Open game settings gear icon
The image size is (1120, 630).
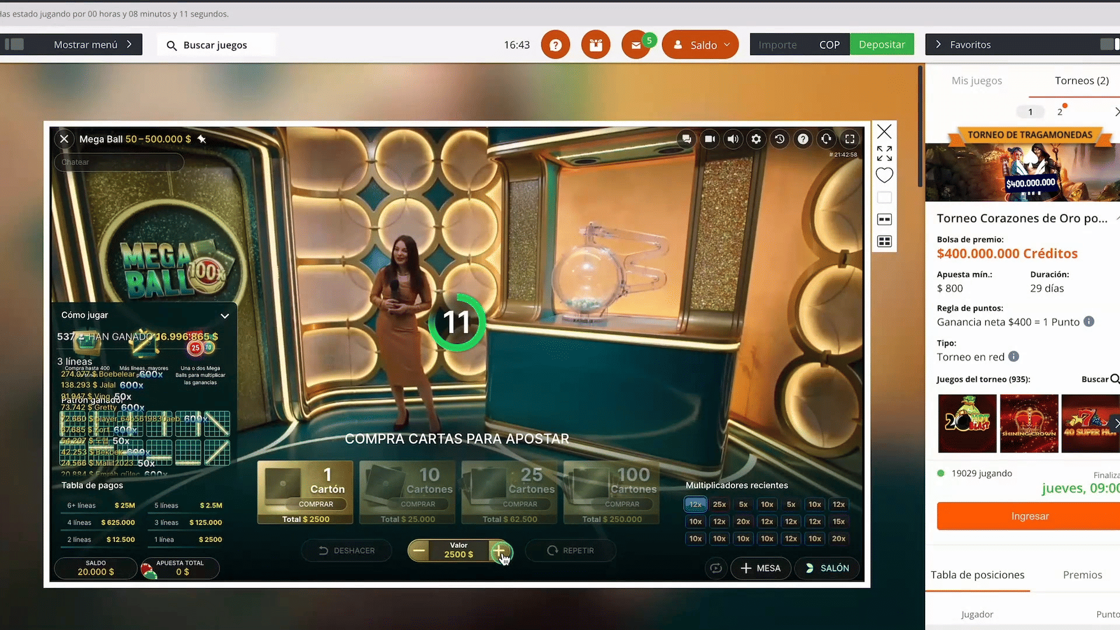point(756,139)
